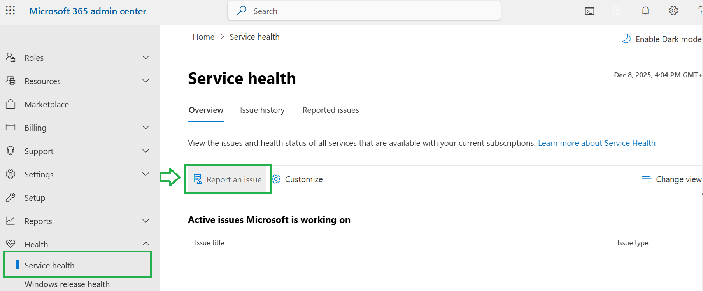
Task: Select Windows release health in sidebar
Action: [67, 284]
